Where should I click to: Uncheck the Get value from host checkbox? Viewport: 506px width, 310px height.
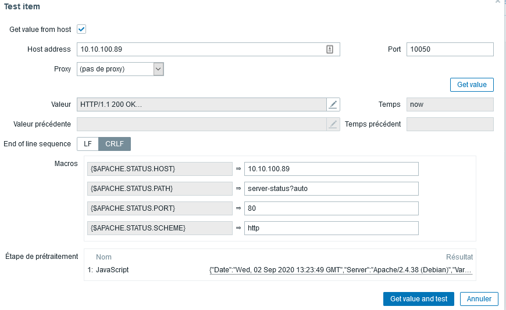(81, 29)
